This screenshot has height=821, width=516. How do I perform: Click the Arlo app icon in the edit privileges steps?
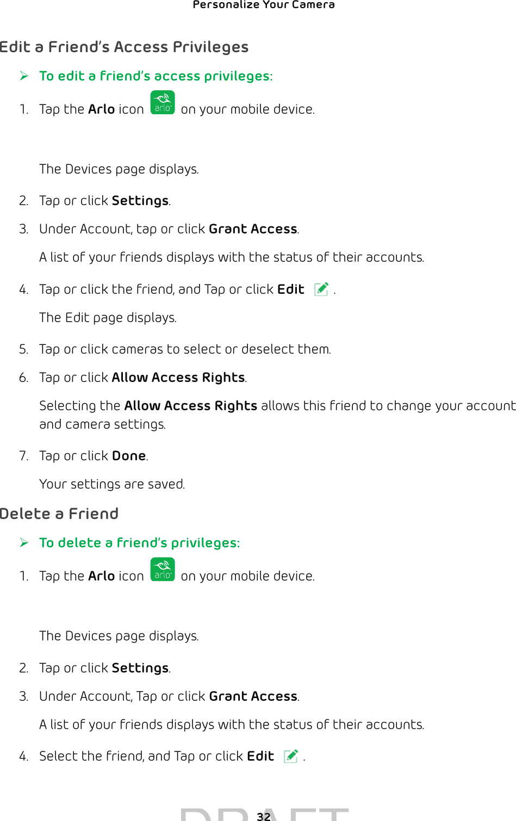[x=163, y=103]
